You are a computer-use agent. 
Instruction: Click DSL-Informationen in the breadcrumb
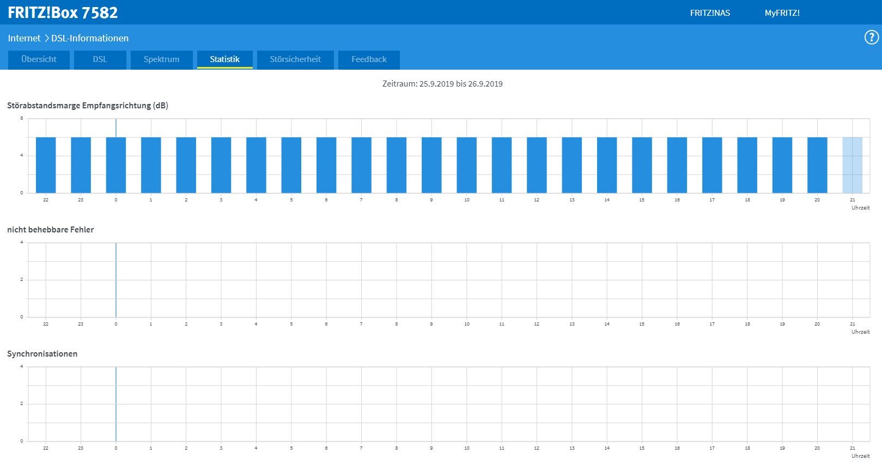(90, 38)
